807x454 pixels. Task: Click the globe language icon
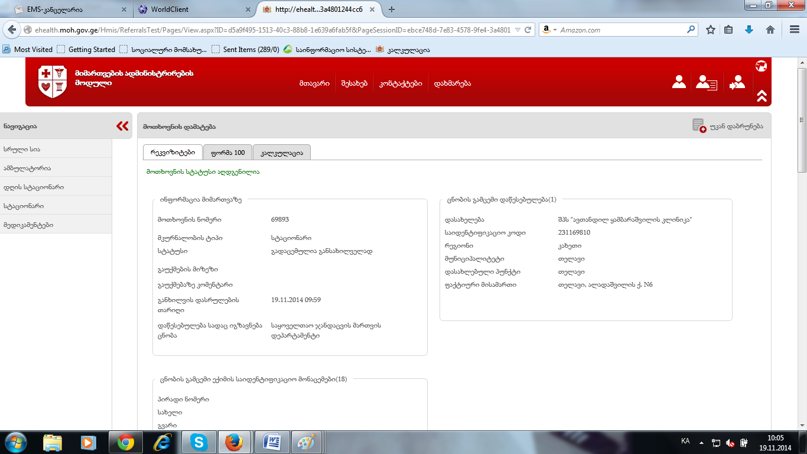[x=761, y=66]
